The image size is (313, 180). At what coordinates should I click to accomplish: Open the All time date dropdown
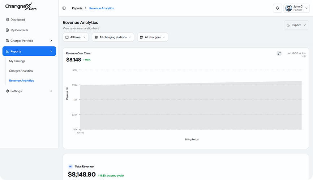(x=76, y=37)
